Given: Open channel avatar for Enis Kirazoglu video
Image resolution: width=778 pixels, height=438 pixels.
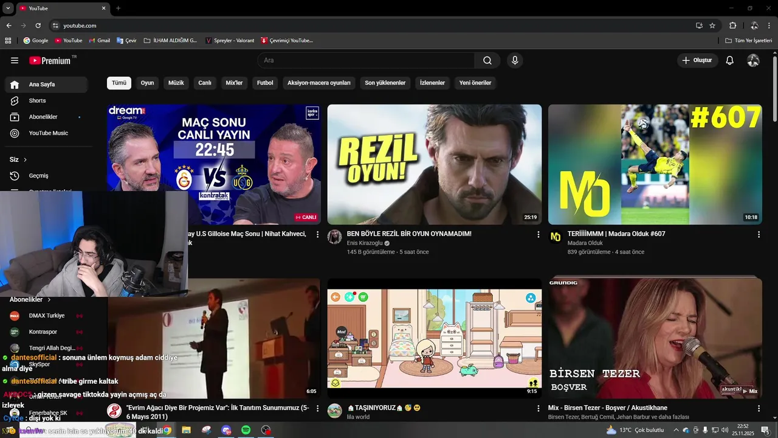Looking at the screenshot, I should tap(334, 237).
